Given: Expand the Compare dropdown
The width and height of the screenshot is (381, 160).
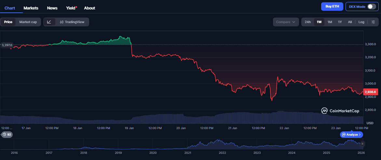Looking at the screenshot, I should pos(286,22).
